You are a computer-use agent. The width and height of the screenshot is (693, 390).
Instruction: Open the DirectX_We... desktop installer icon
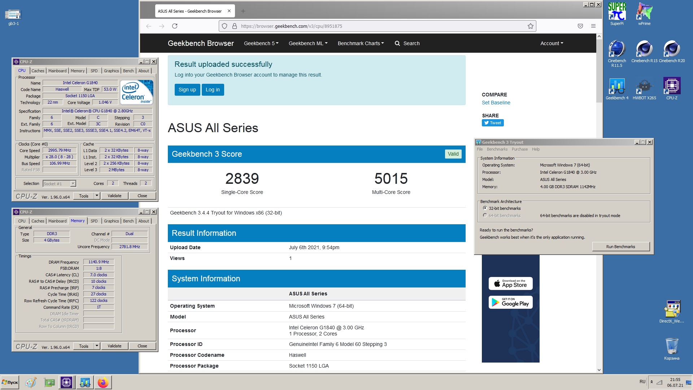coord(672,311)
